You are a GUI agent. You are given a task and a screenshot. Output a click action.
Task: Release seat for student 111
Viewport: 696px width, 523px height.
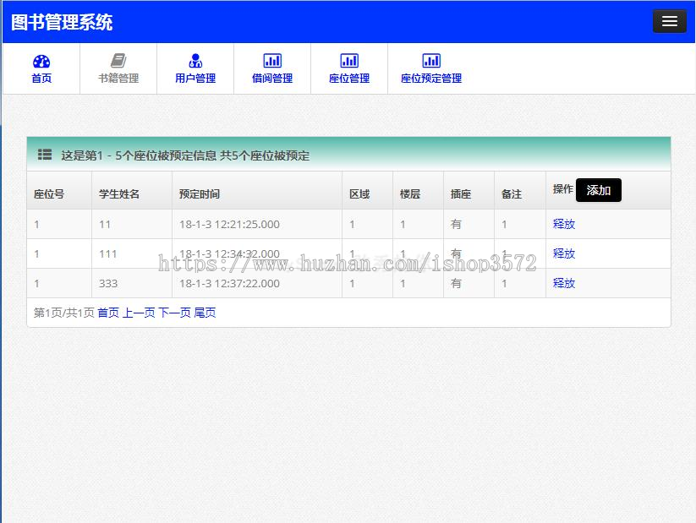564,253
